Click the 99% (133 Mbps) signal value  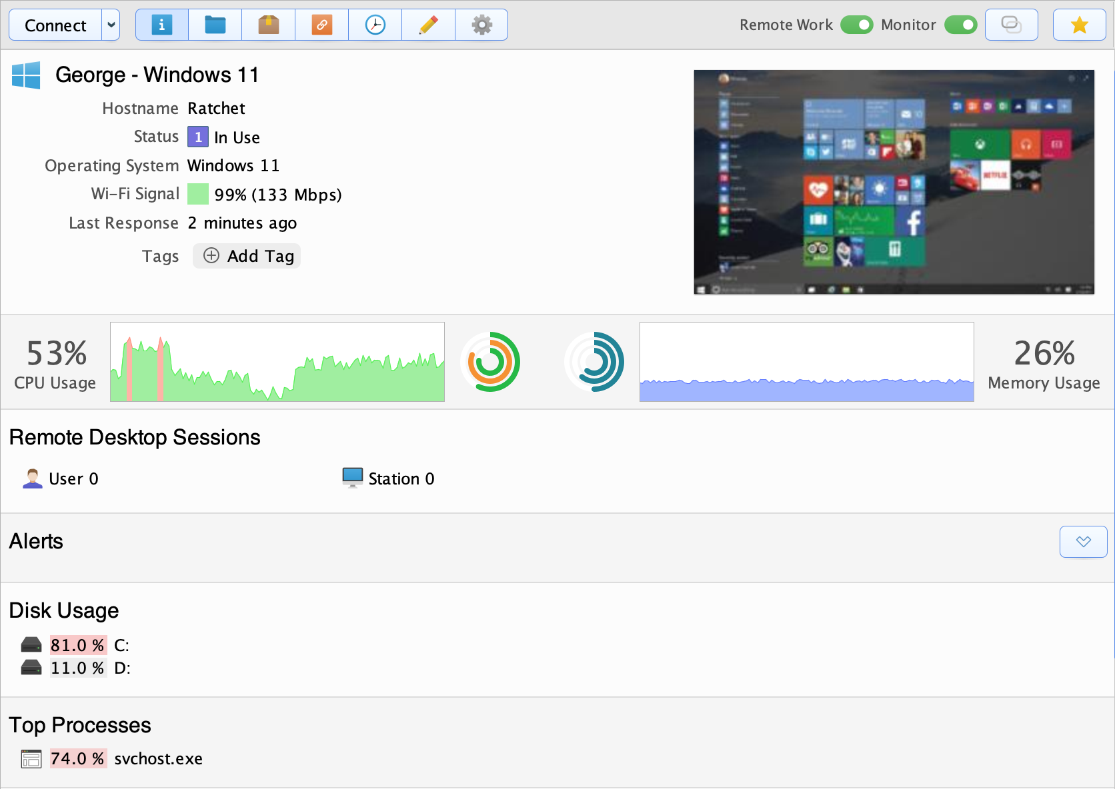[x=278, y=195]
